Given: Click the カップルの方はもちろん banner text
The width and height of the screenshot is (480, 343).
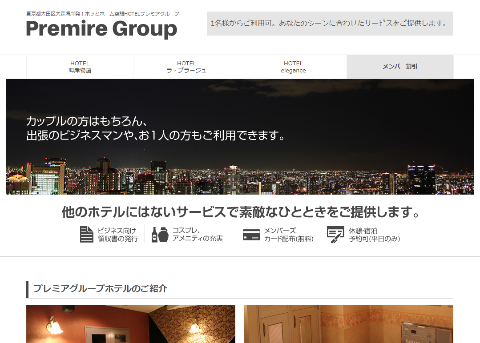Looking at the screenshot, I should [156, 128].
